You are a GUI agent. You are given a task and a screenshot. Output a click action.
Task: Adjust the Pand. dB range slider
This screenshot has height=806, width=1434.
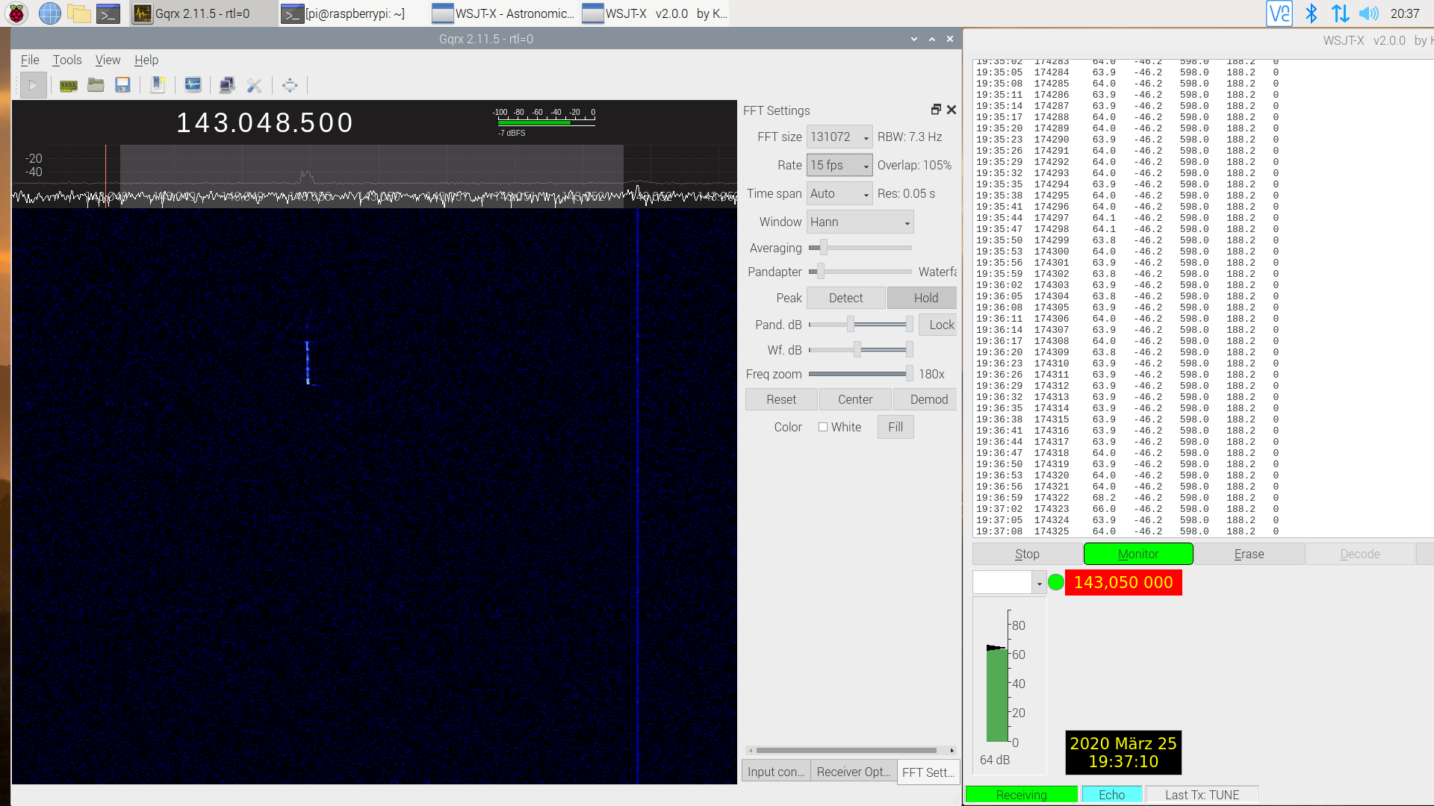coord(860,324)
